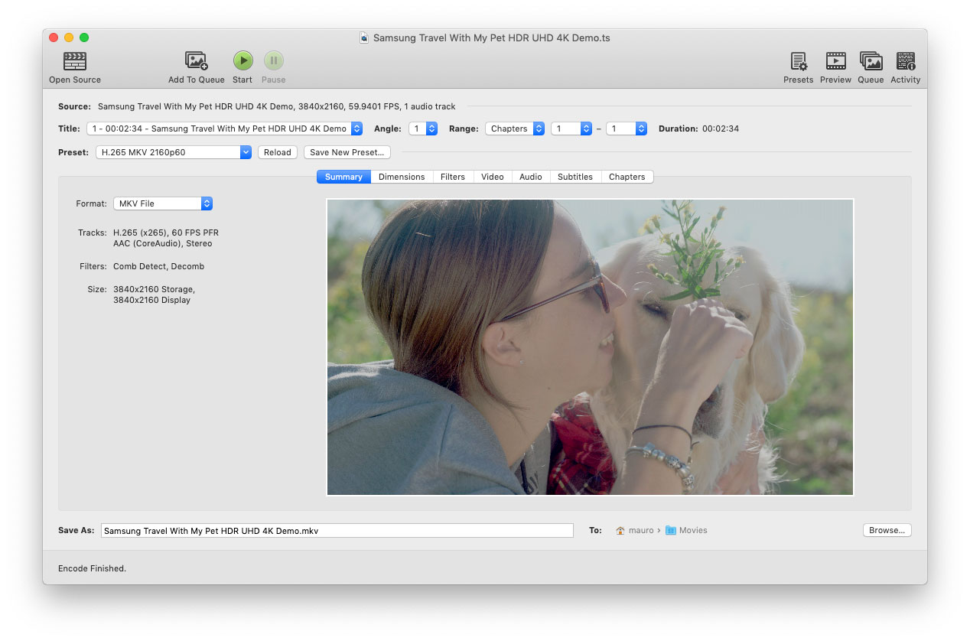Expand the Format MKV File dropdown
The image size is (970, 641).
pyautogui.click(x=162, y=203)
